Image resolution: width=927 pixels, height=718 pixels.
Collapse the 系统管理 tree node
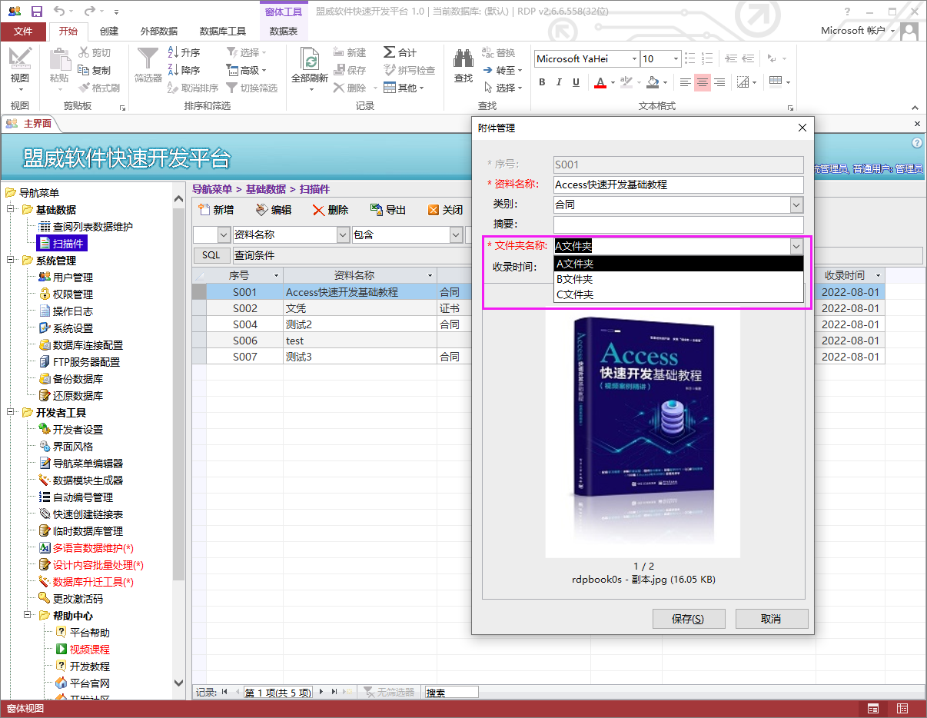[x=11, y=261]
